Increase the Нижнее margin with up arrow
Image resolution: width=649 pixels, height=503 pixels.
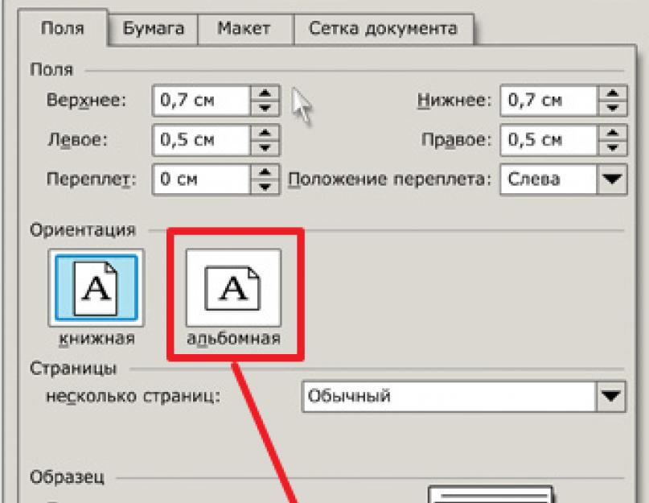tap(613, 93)
